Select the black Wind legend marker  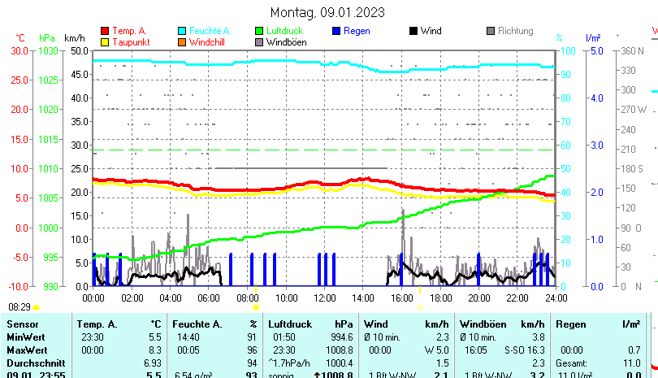tap(414, 31)
